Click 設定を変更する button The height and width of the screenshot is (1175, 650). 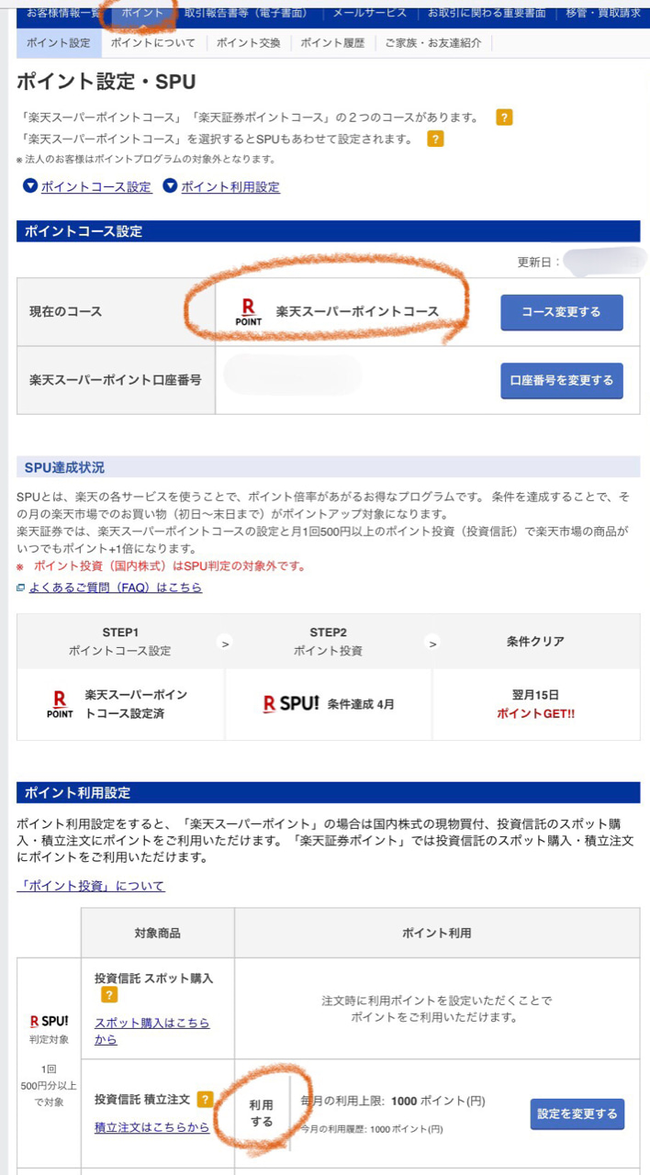577,1113
